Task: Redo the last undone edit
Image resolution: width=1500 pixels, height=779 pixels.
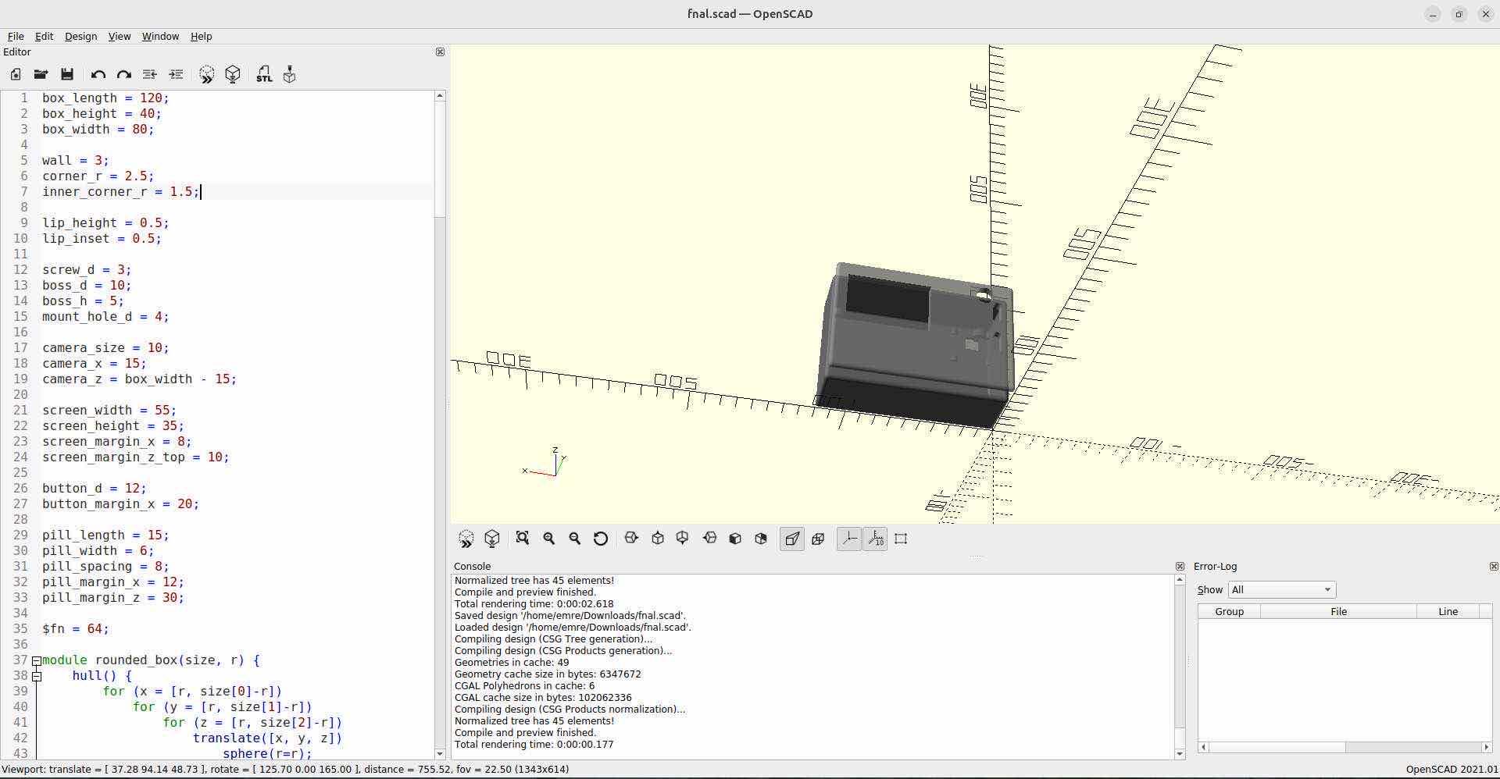Action: pos(123,74)
